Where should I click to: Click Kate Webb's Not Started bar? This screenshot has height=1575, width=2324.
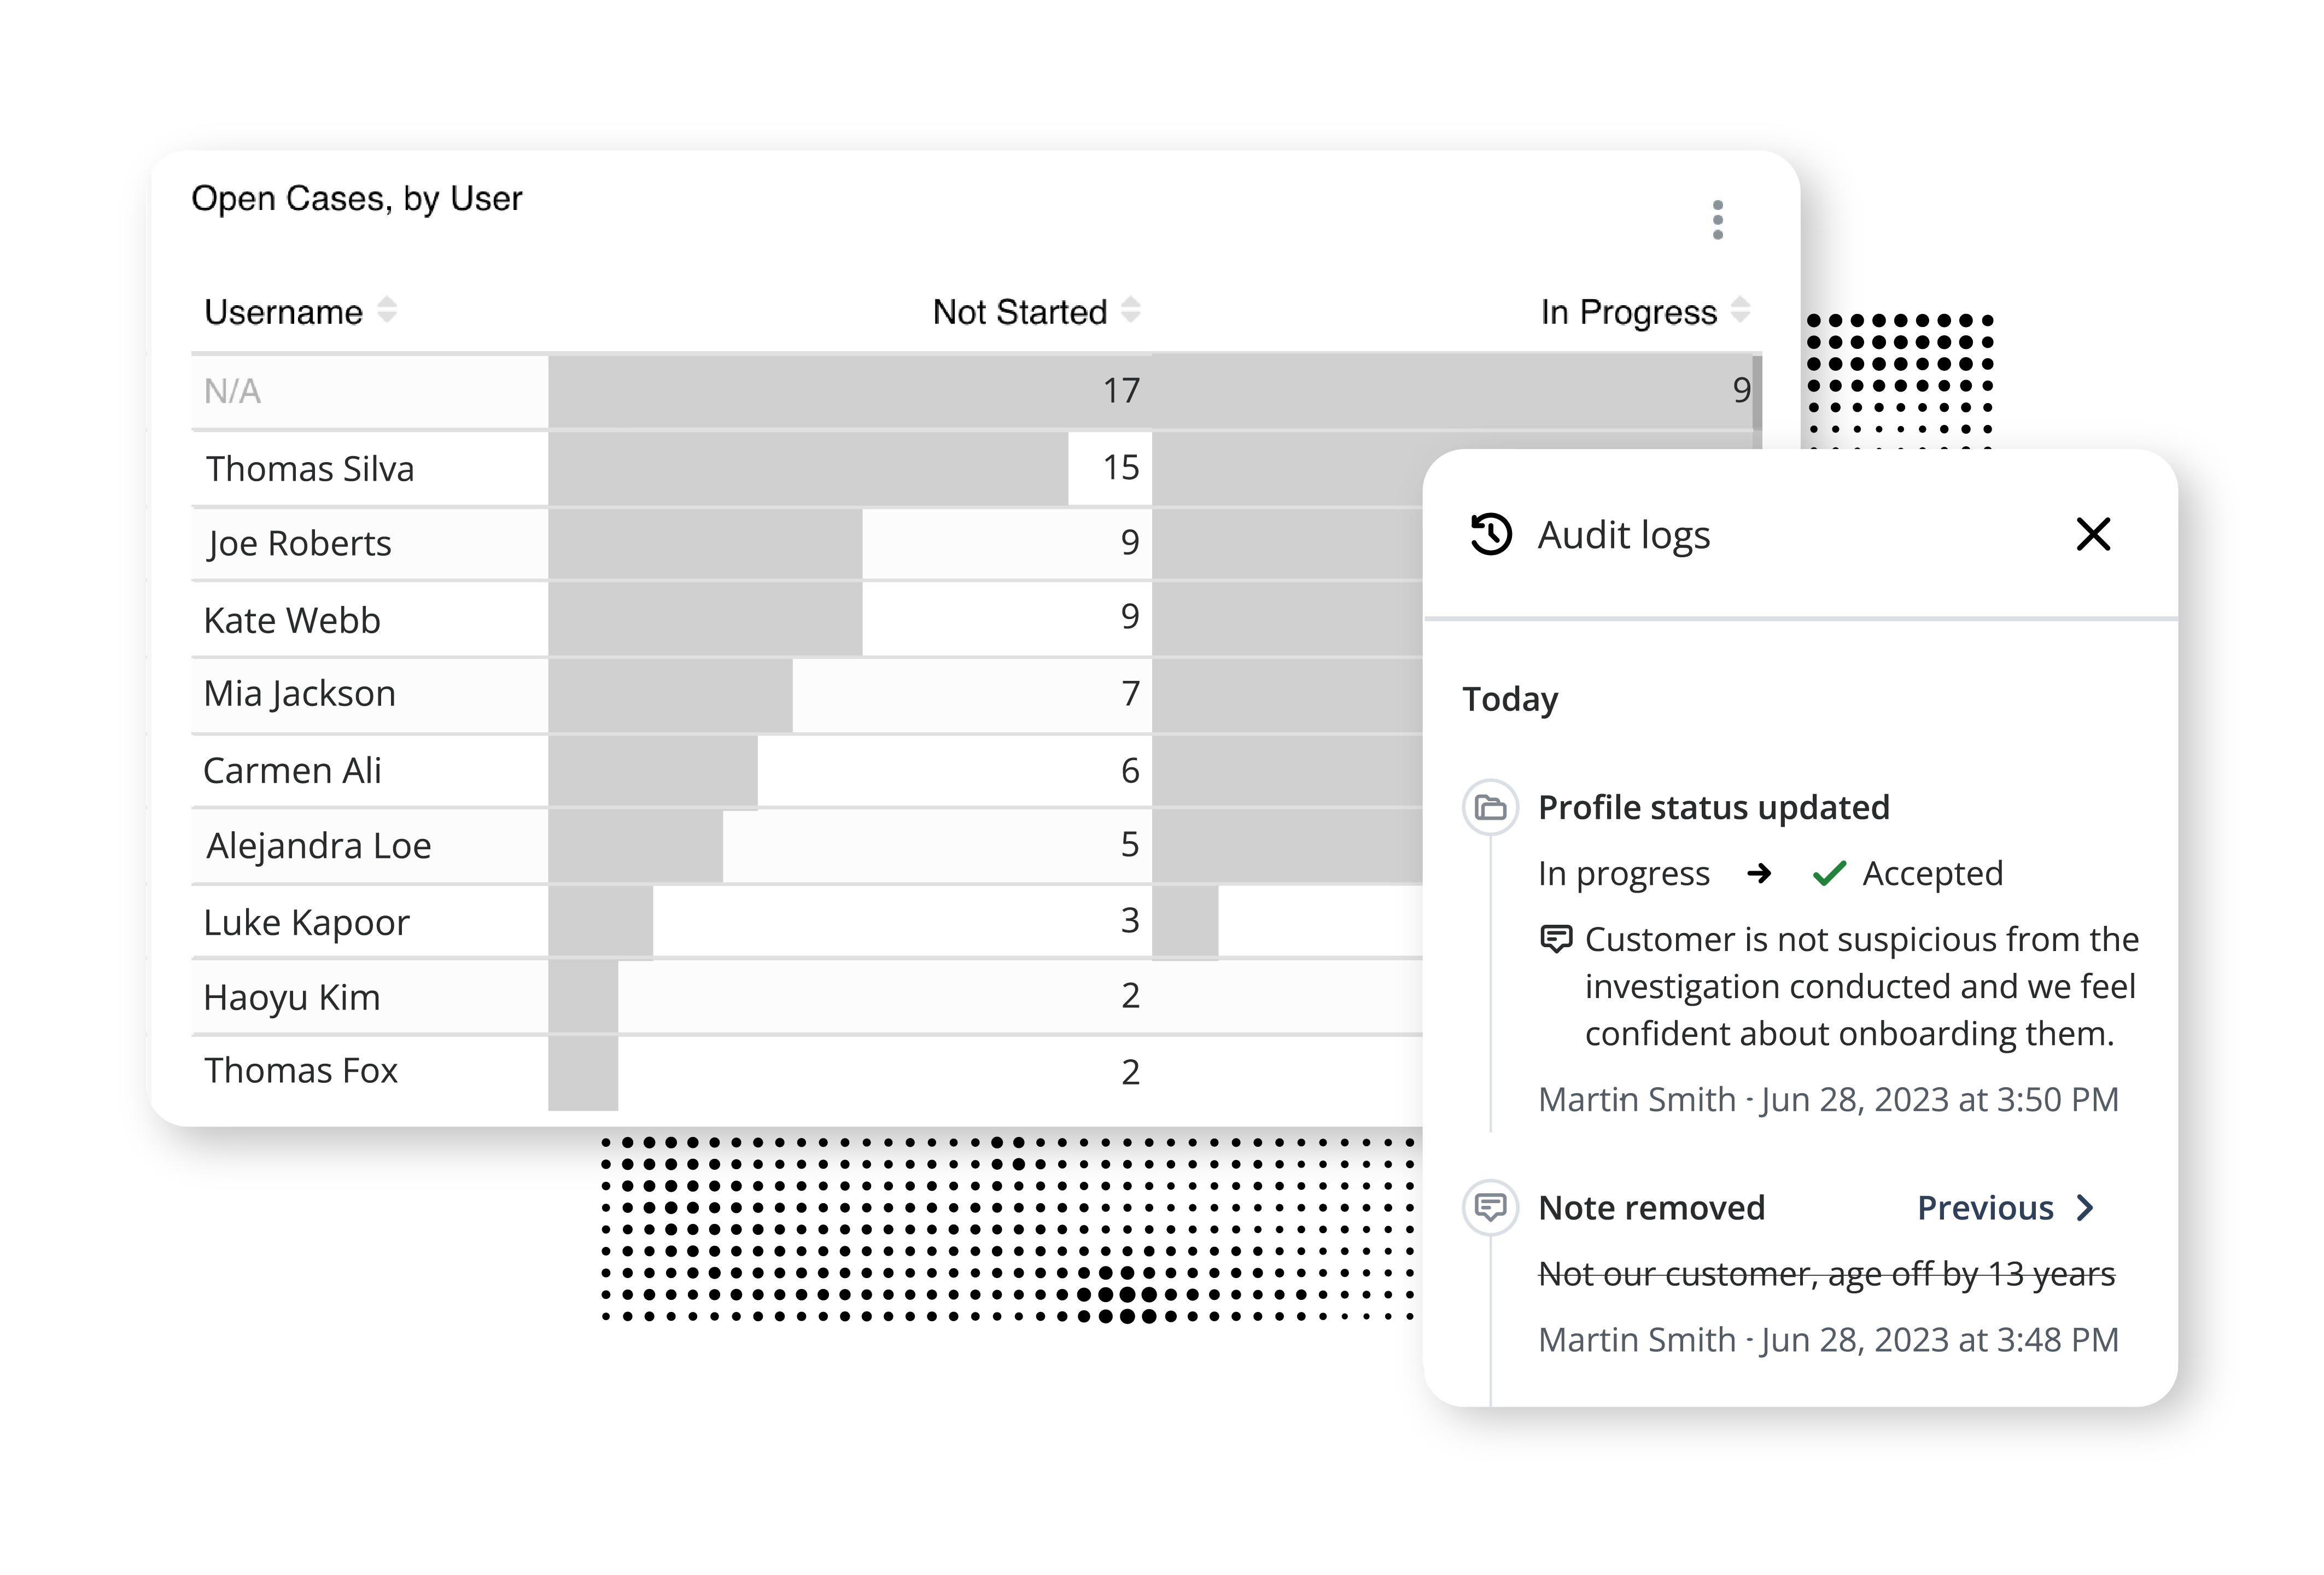click(705, 619)
